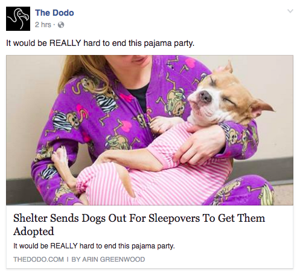Screen dimensions: 300x275
Task: Click the separator between domain and byline
Action: coord(68,259)
